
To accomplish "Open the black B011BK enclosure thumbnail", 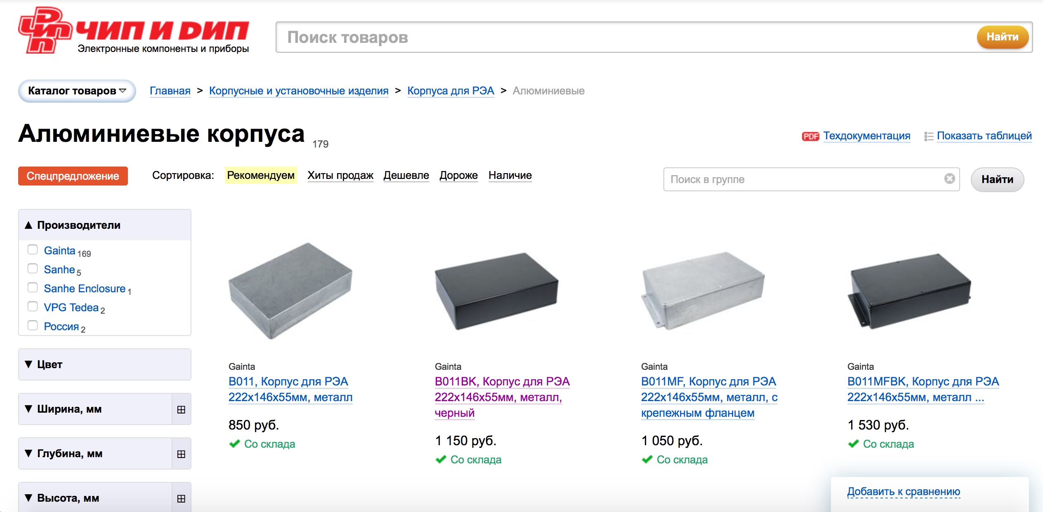I will (x=496, y=291).
